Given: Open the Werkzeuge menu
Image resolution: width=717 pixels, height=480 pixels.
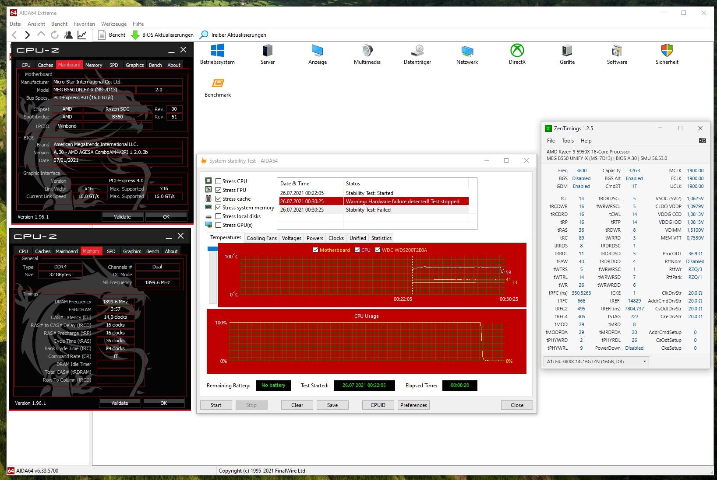Looking at the screenshot, I should click(x=114, y=24).
